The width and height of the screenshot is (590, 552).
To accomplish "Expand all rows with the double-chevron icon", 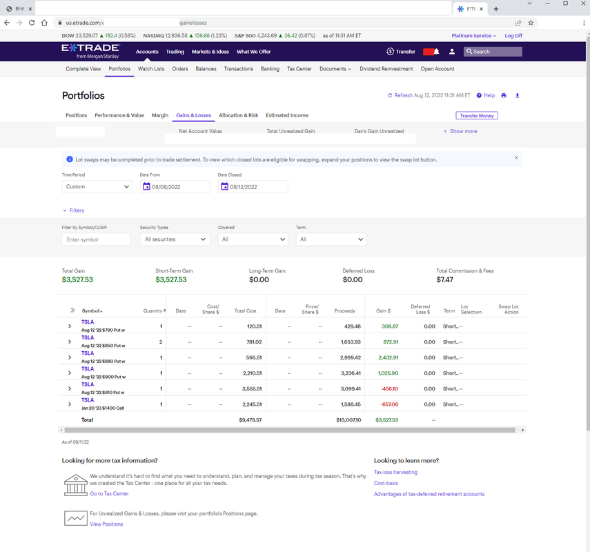I will coord(72,310).
